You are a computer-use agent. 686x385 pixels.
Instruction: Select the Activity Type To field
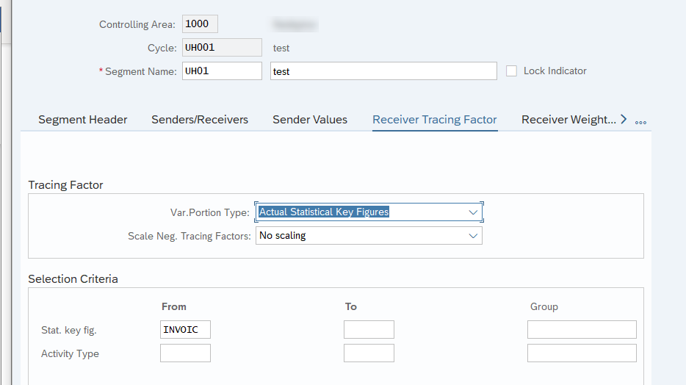(x=369, y=353)
